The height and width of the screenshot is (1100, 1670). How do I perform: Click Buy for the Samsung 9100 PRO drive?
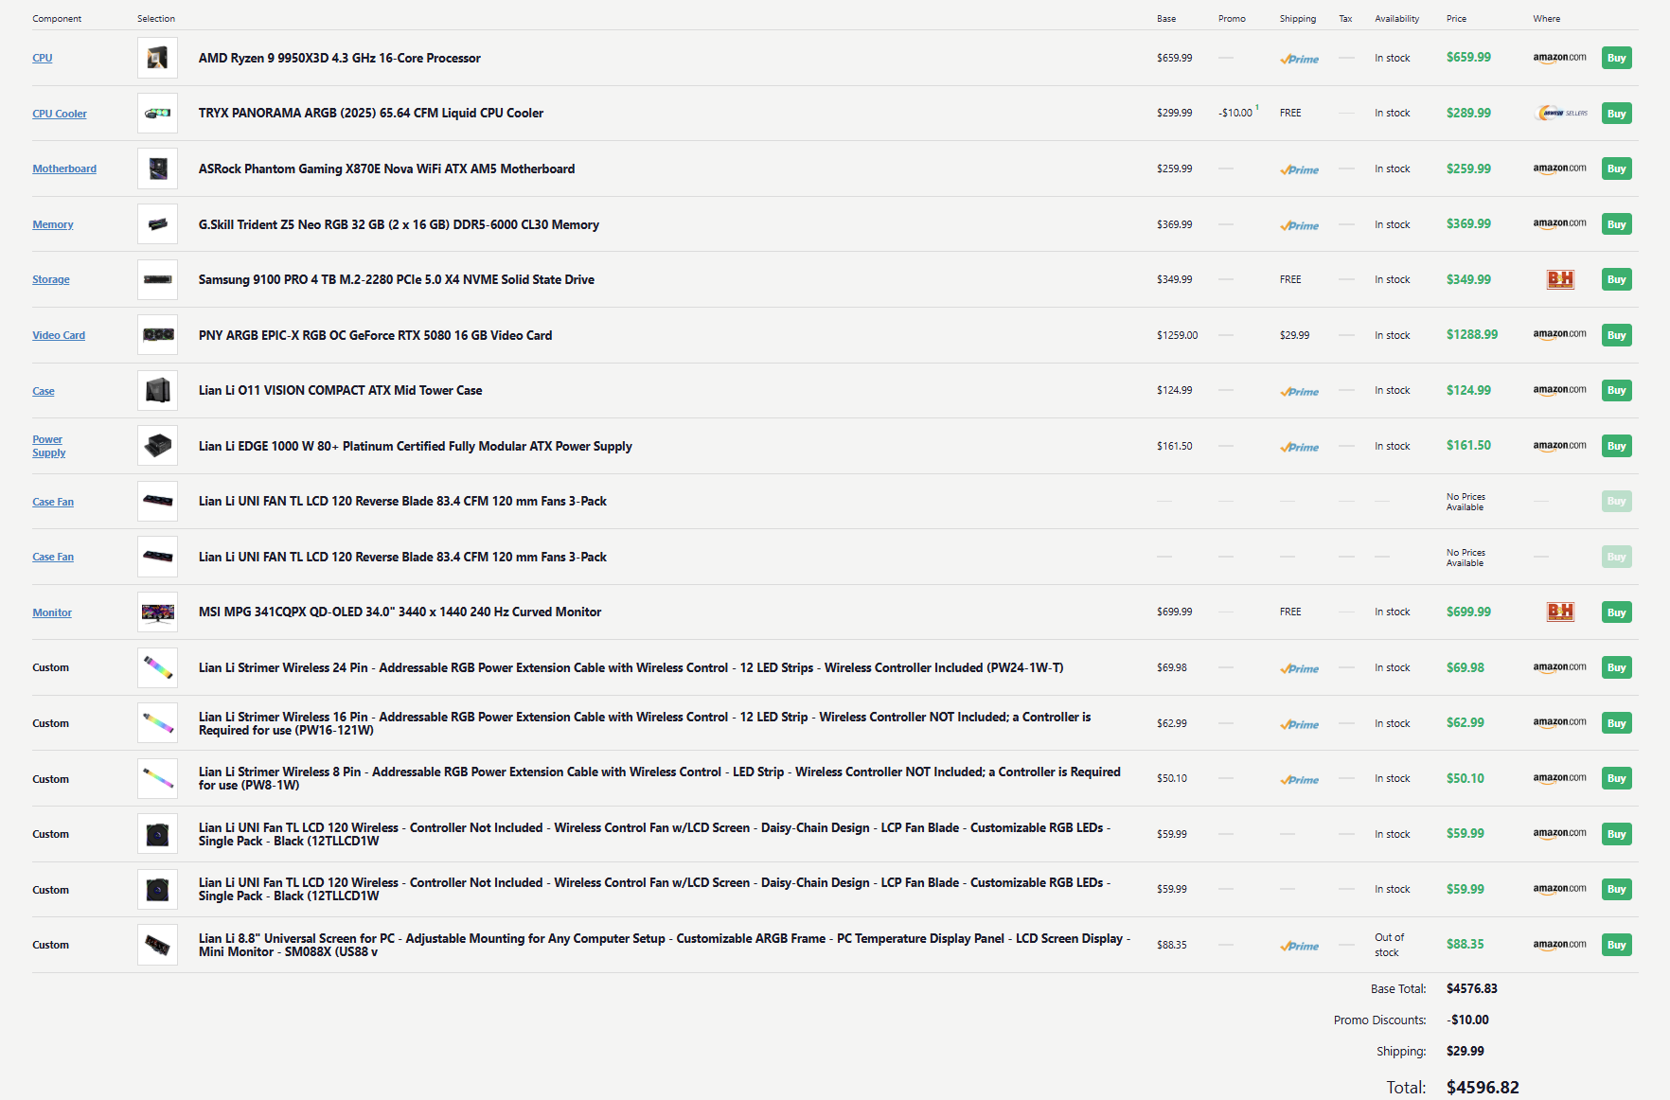pyautogui.click(x=1616, y=279)
